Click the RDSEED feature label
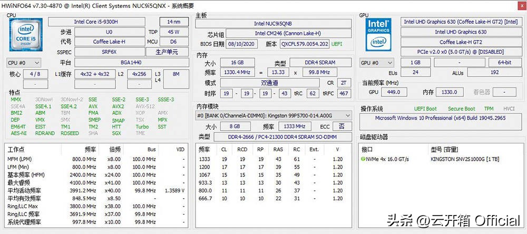527x234 pixels. tap(70, 133)
